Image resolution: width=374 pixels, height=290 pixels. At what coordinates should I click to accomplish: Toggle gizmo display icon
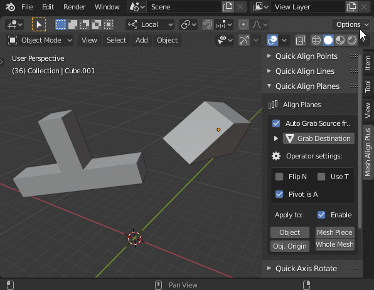[244, 40]
